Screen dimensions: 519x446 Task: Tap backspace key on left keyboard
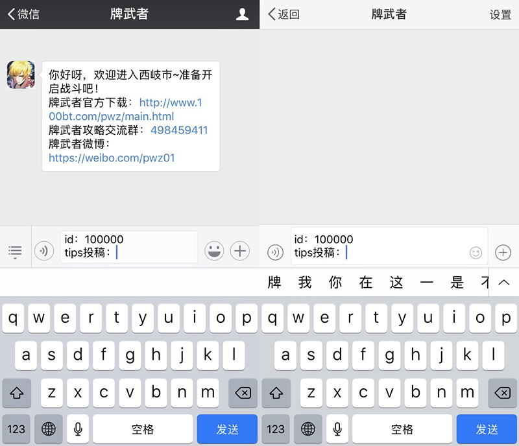tap(243, 393)
